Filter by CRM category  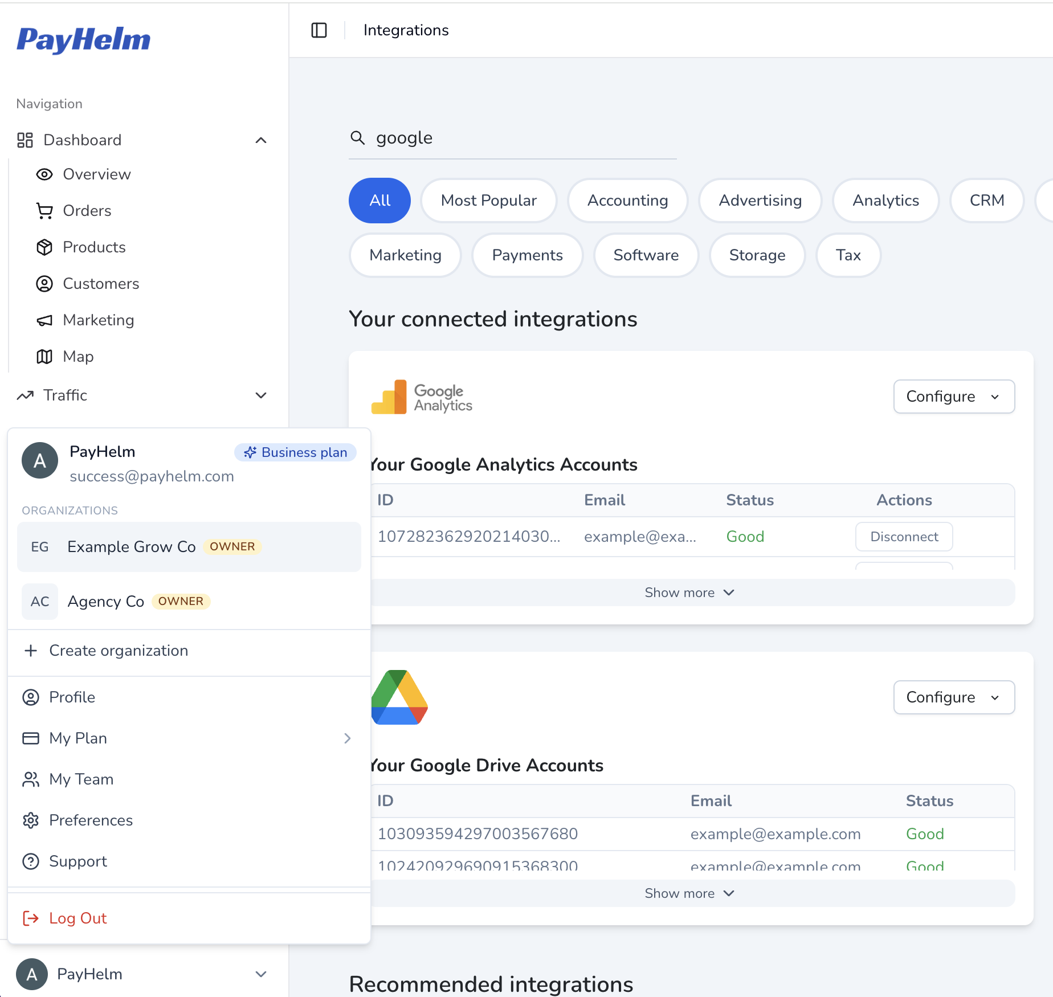pos(987,201)
